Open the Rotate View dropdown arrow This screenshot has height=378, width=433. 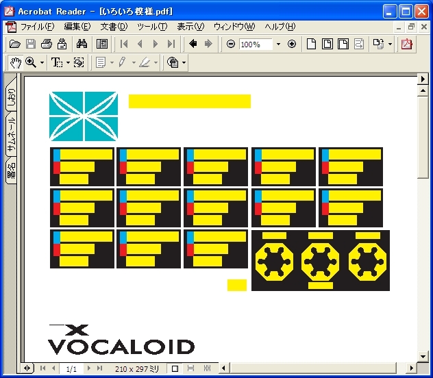point(390,44)
